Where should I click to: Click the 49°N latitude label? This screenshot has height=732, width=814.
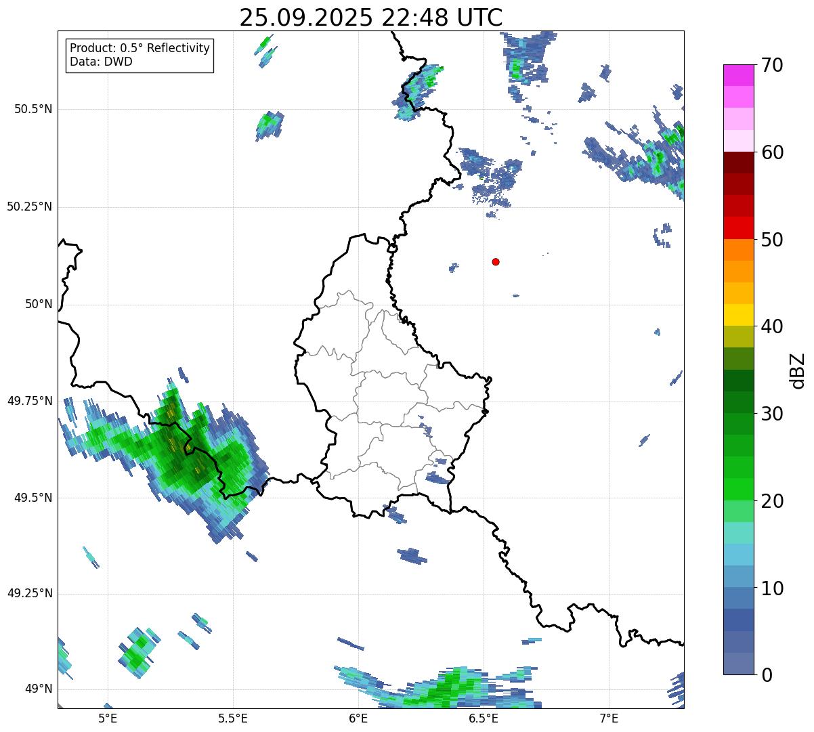[39, 689]
